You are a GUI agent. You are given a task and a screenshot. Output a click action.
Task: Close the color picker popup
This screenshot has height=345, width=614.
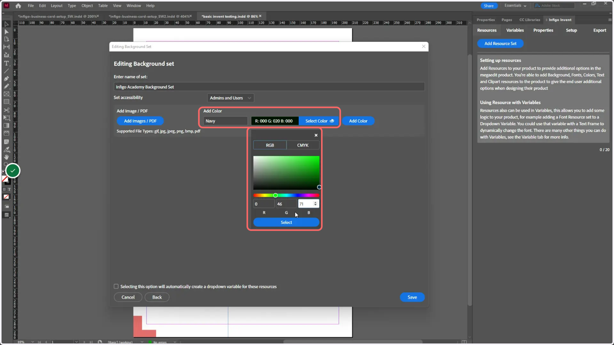click(x=316, y=135)
